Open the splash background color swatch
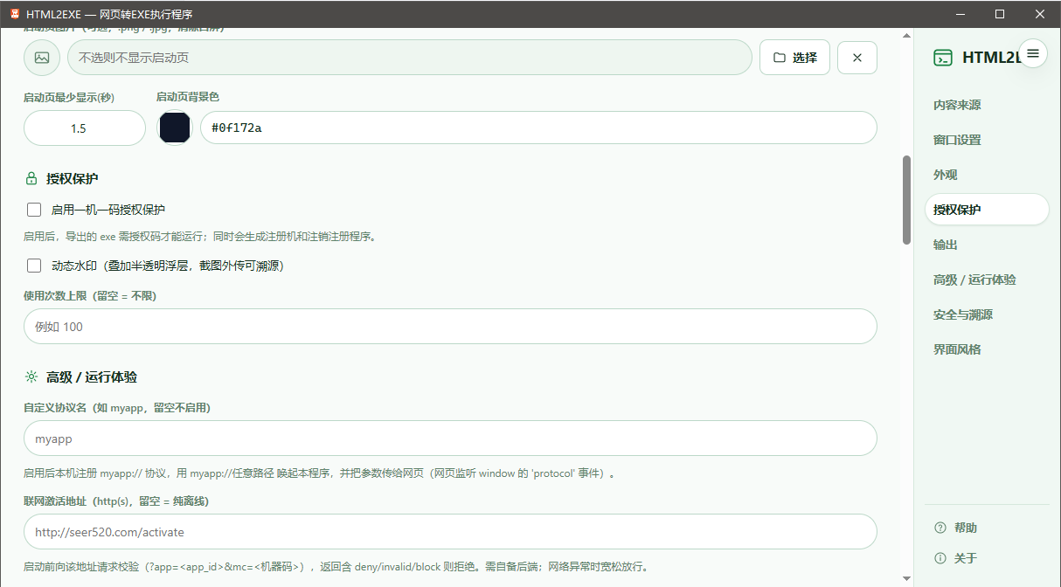This screenshot has height=587, width=1061. coord(175,128)
